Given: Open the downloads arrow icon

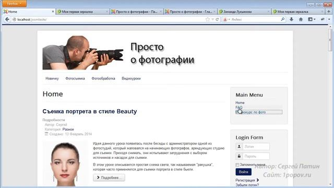Looking at the screenshot, I should (x=291, y=19).
